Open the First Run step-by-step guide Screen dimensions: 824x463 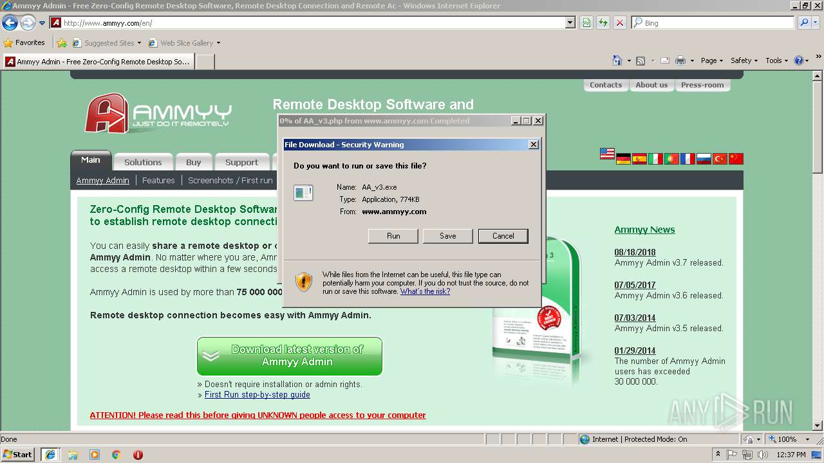257,395
